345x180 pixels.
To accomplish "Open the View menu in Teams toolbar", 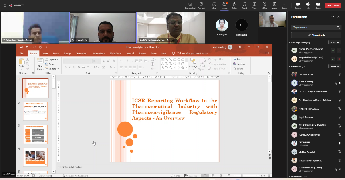I will pos(254,5).
